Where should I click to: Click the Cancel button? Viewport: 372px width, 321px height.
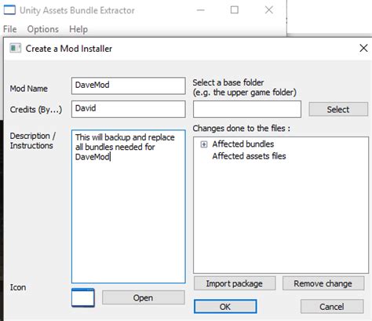coord(332,307)
